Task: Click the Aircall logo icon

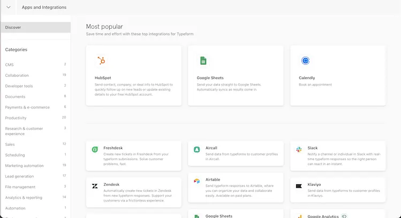Action: (x=196, y=150)
